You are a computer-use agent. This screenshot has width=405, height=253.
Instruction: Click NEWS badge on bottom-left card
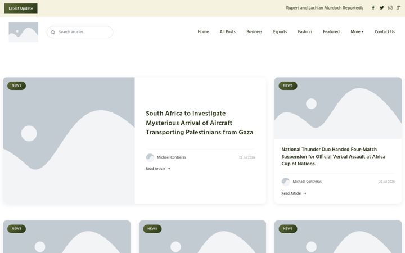(16, 228)
